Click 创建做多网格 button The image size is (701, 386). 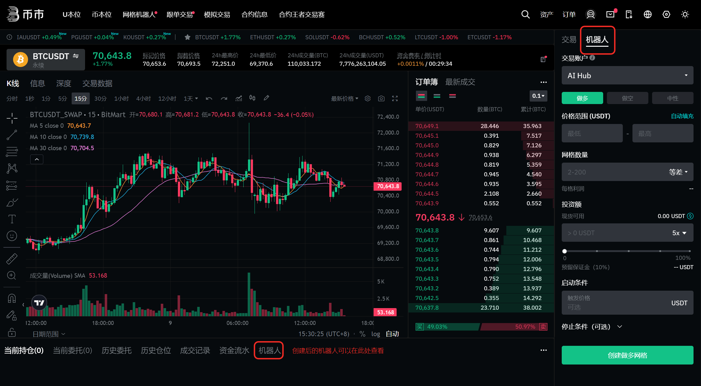pyautogui.click(x=627, y=355)
